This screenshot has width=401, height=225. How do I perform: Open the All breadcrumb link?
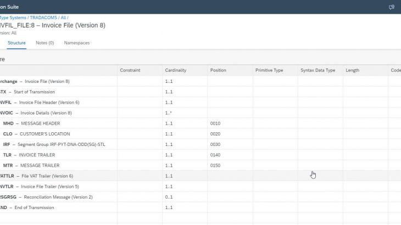[x=63, y=18]
